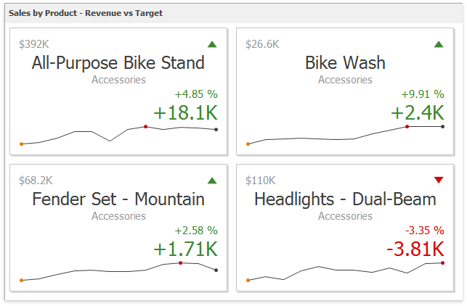467x306 pixels.
Task: Click green up triangle on Fender Set card
Action: tap(212, 181)
